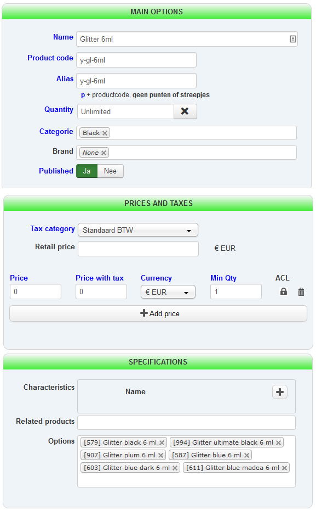Click the Related products field
The width and height of the screenshot is (316, 510).
186,423
